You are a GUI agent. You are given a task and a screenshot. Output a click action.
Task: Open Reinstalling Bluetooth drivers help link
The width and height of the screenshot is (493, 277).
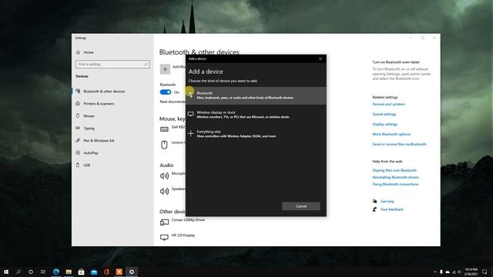395,177
